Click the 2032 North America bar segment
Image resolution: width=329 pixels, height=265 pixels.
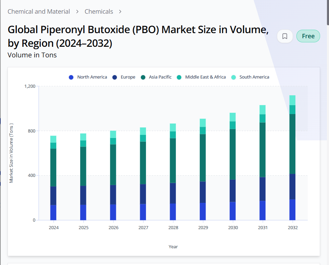[x=292, y=210]
